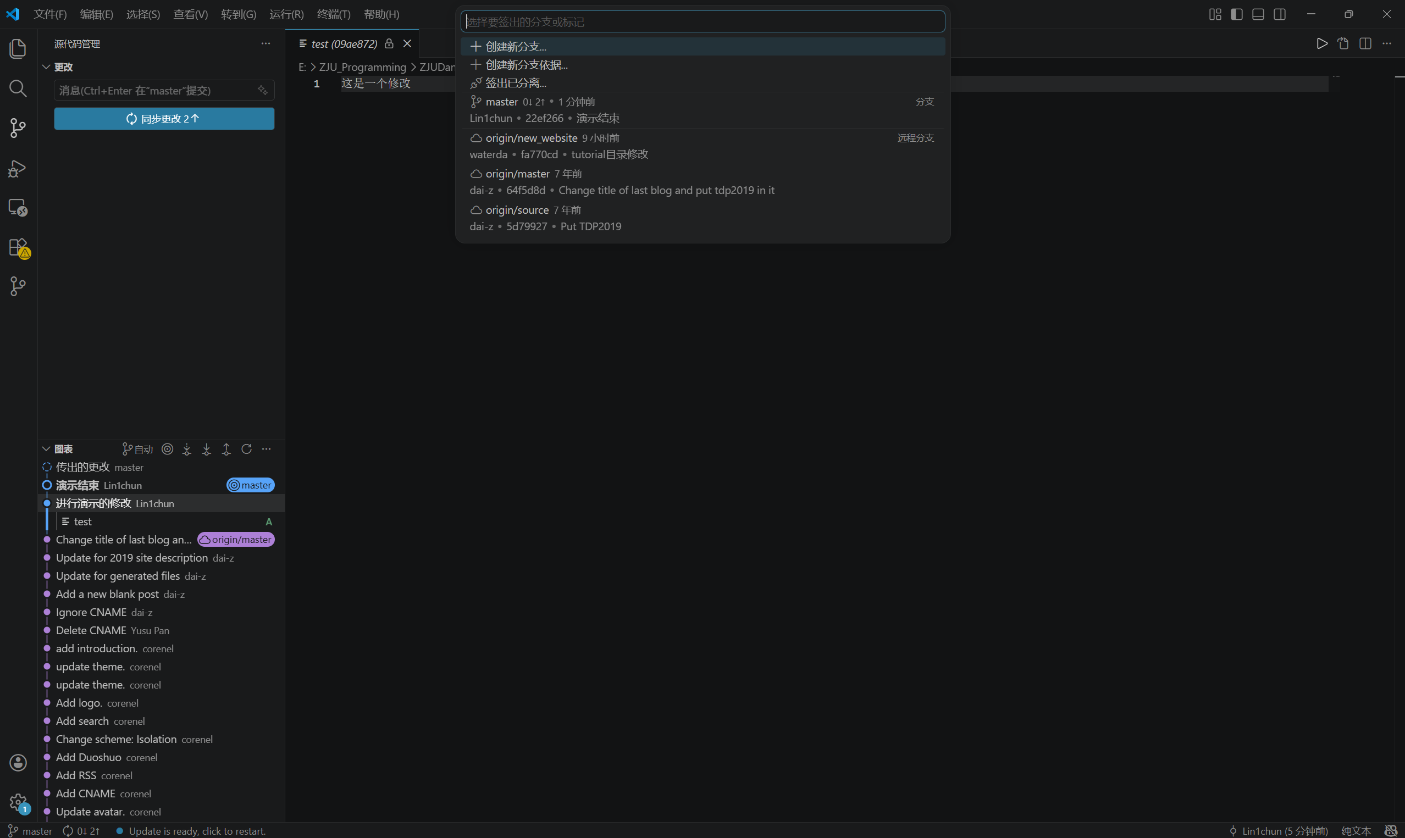
Task: Open Run and Debug view icon
Action: (18, 168)
